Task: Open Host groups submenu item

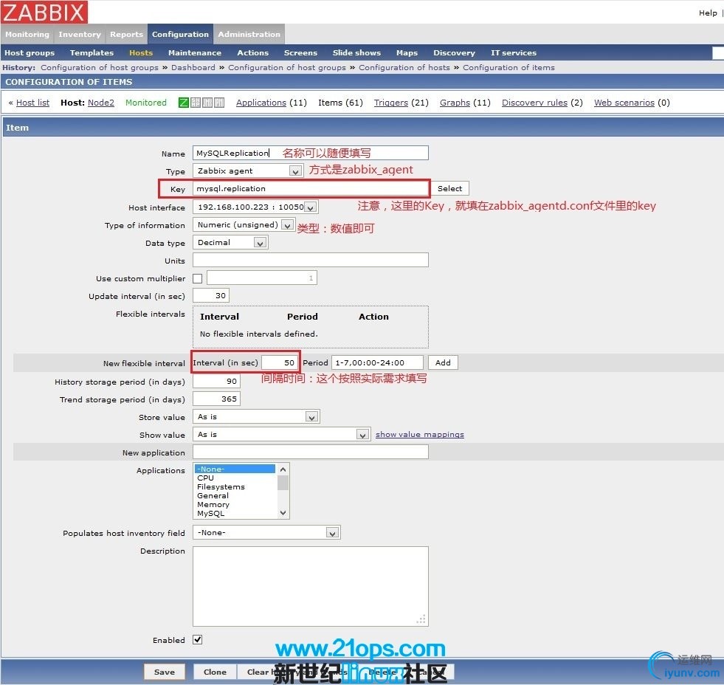Action: (30, 52)
